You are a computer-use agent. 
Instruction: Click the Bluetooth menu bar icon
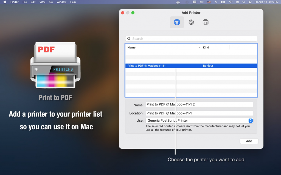point(216,2)
